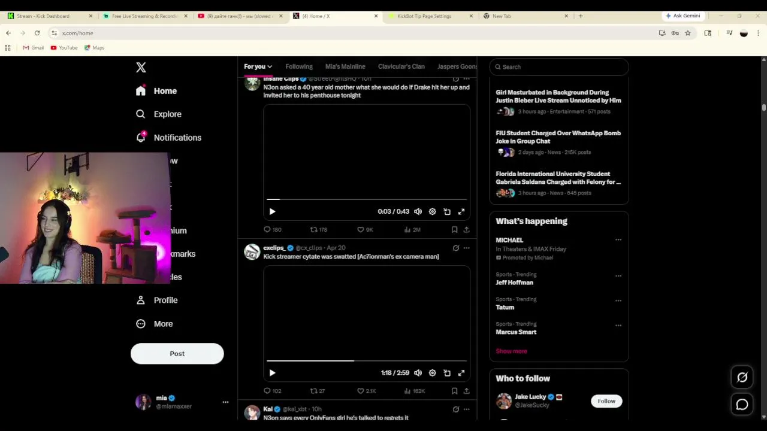Open the cxclips_ profile avatar
Screen dimensions: 767x431
252,252
